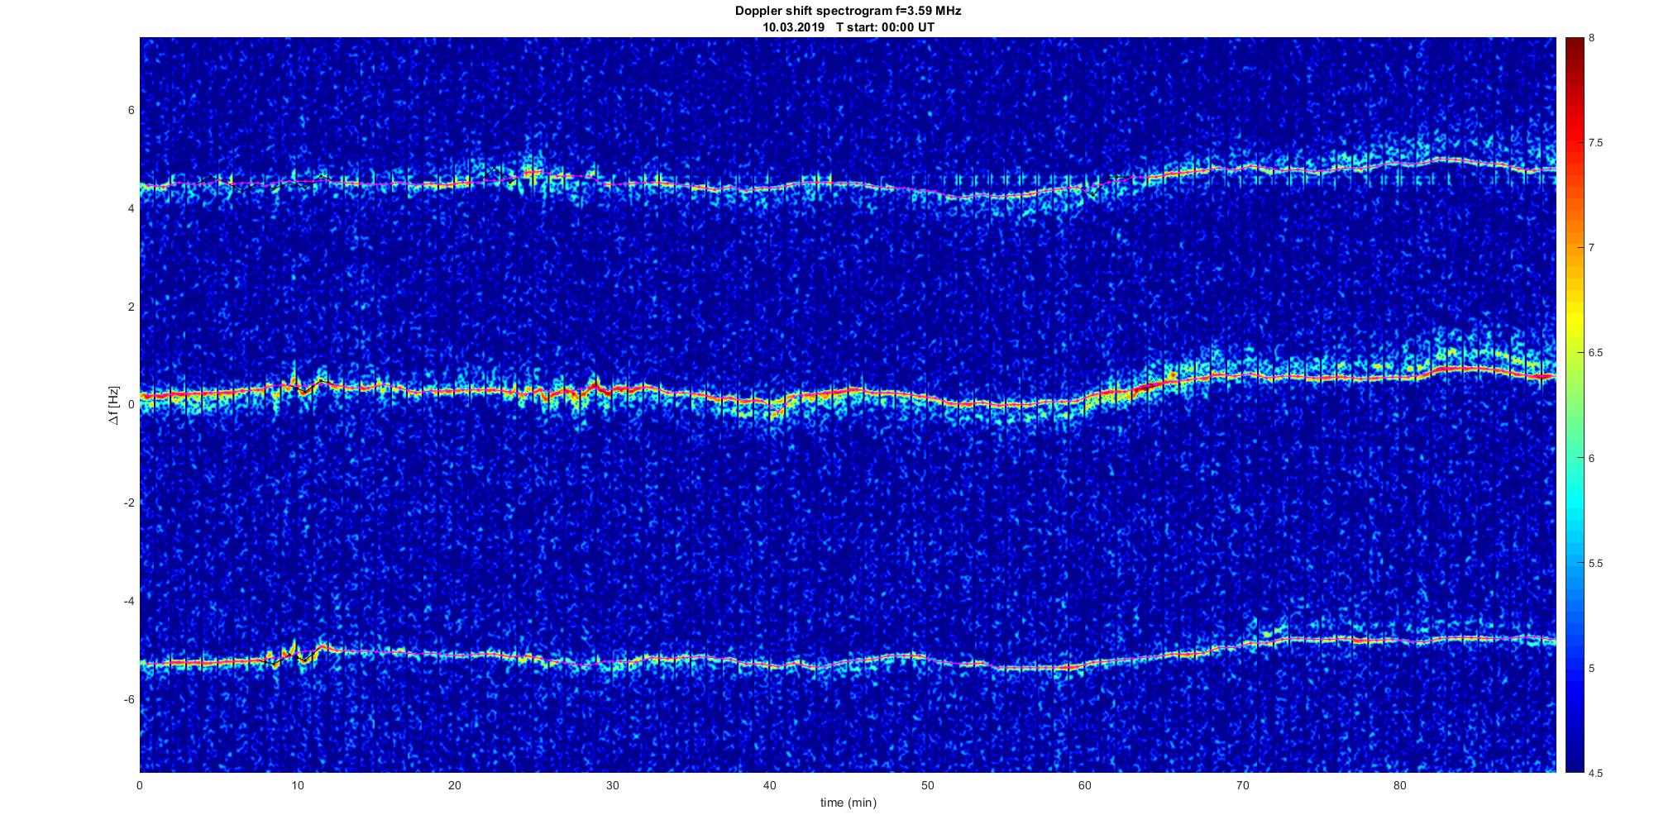Click x-axis tick label '50'
The height and width of the screenshot is (829, 1654).
[x=927, y=784]
